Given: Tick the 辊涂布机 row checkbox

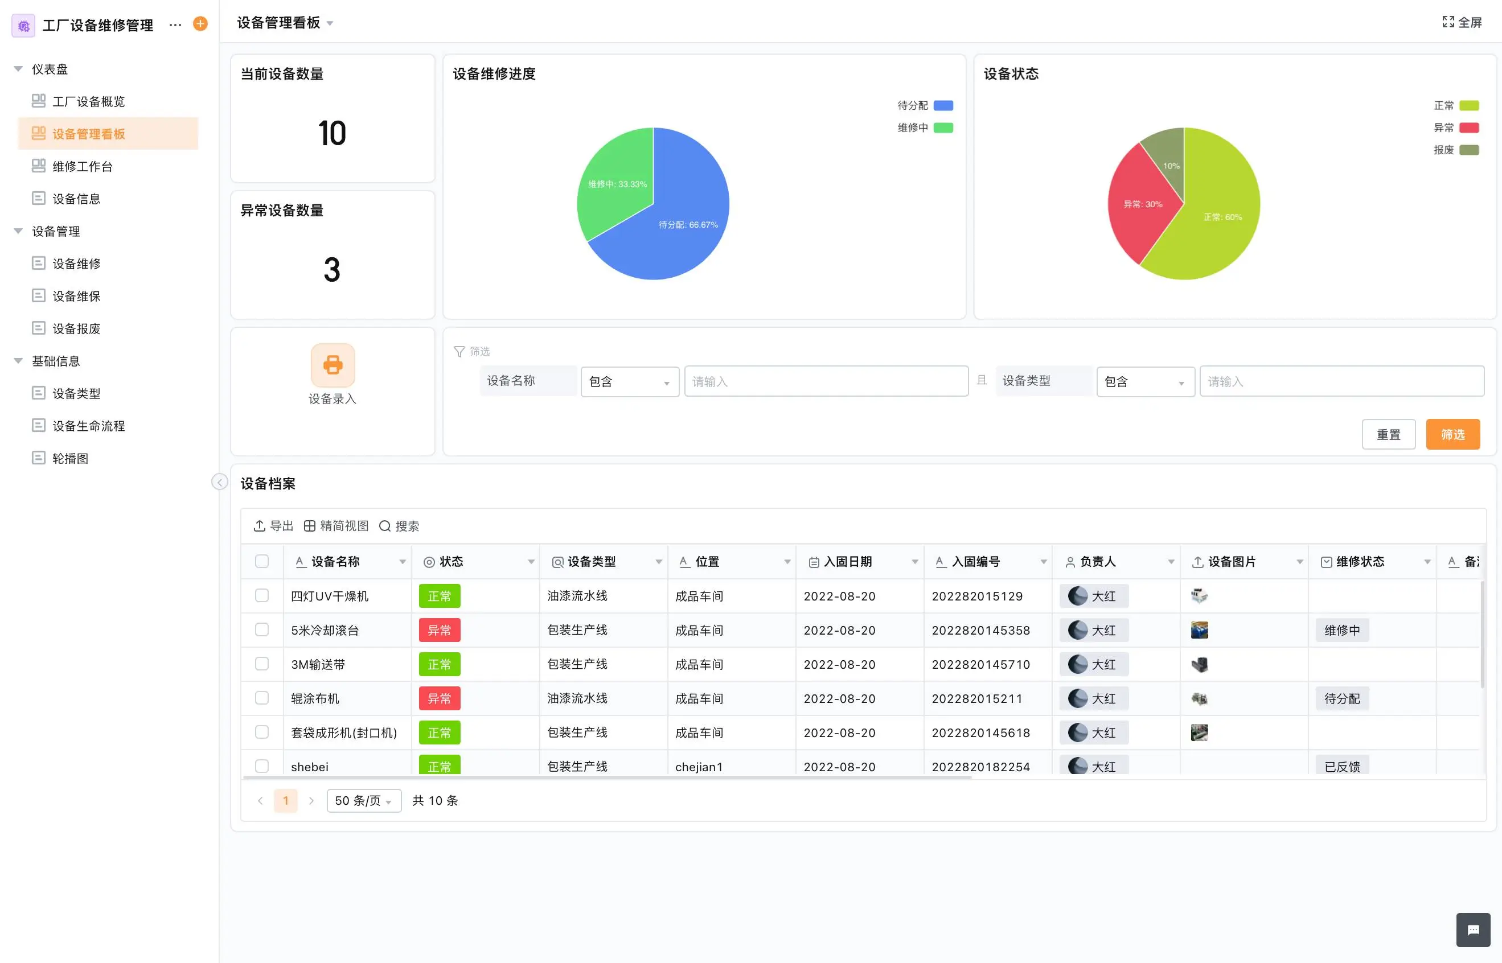Looking at the screenshot, I should (x=262, y=698).
